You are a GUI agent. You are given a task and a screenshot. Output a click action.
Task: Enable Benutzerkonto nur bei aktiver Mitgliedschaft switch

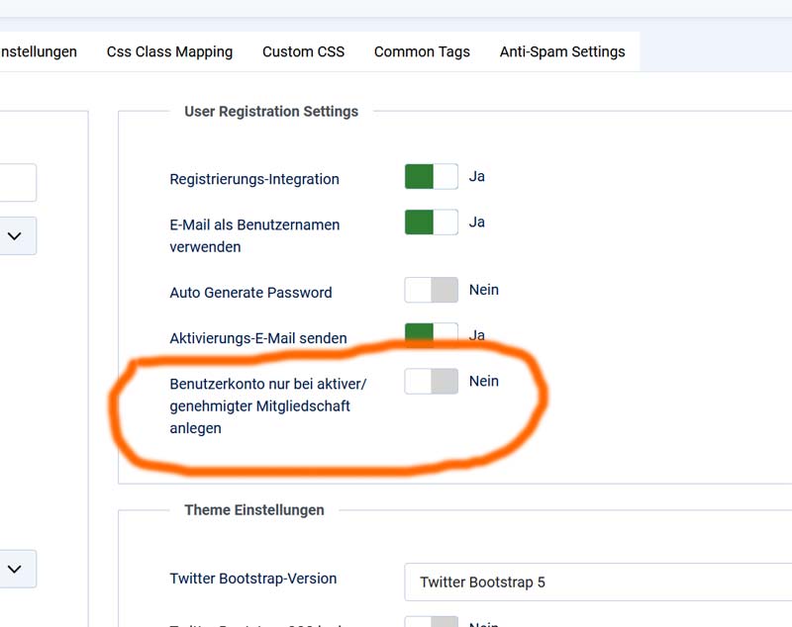(x=432, y=381)
